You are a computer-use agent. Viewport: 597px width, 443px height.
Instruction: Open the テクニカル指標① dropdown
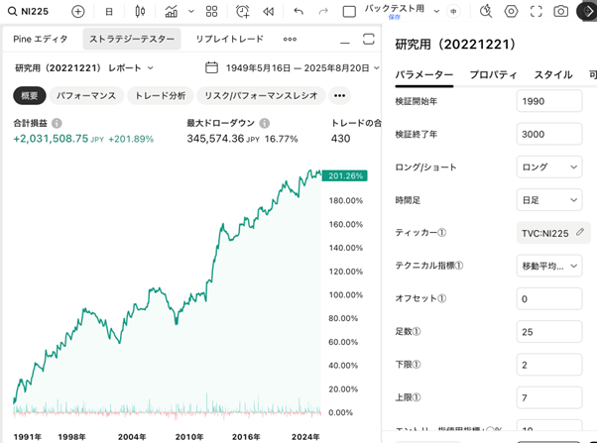click(548, 266)
